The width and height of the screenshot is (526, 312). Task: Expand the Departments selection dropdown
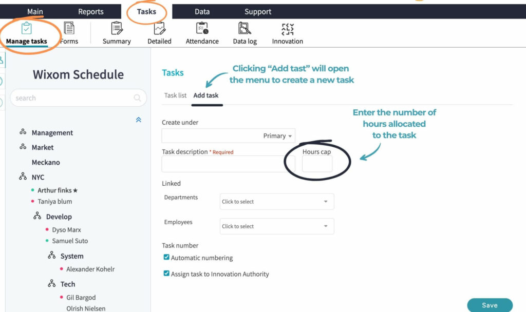point(276,201)
